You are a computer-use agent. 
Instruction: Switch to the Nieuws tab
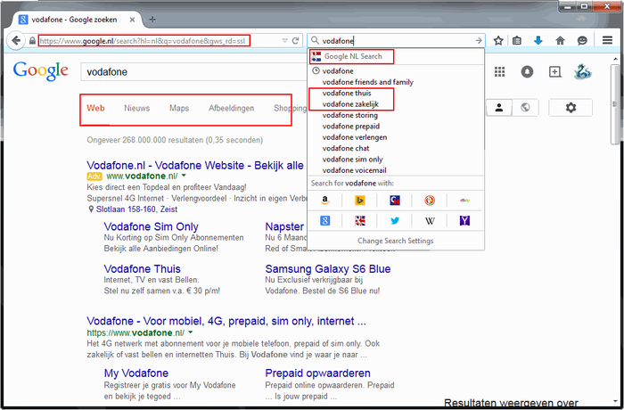click(137, 108)
